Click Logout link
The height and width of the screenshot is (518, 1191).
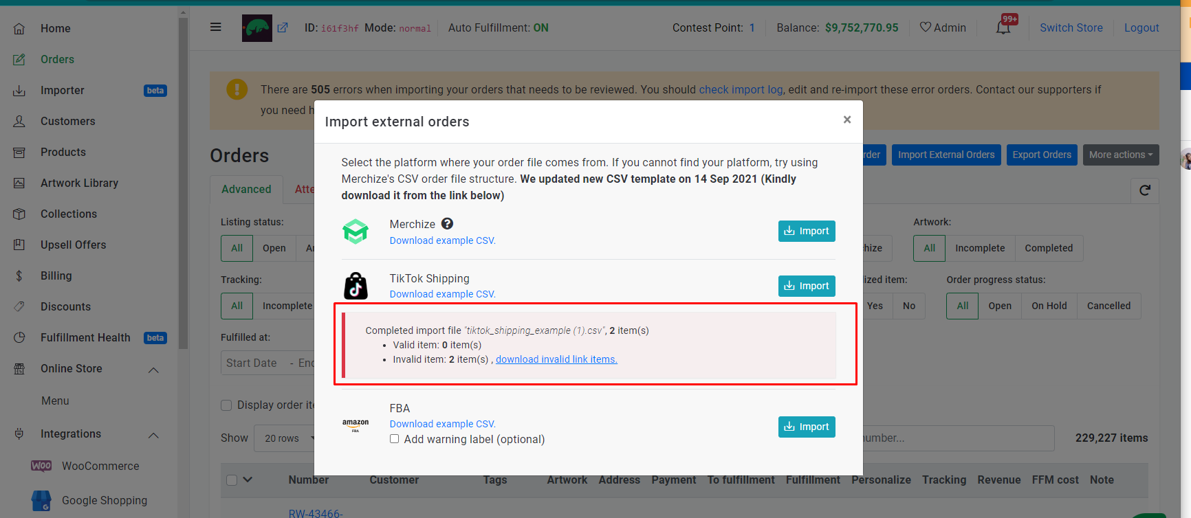[1141, 27]
